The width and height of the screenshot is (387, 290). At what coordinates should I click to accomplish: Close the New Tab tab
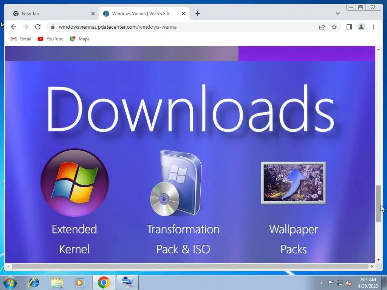pyautogui.click(x=93, y=14)
